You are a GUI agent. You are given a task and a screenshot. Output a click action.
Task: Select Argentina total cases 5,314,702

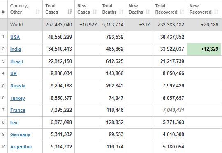pyautogui.click(x=61, y=147)
